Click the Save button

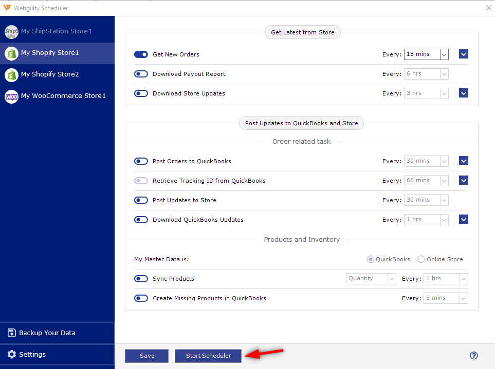(x=147, y=356)
